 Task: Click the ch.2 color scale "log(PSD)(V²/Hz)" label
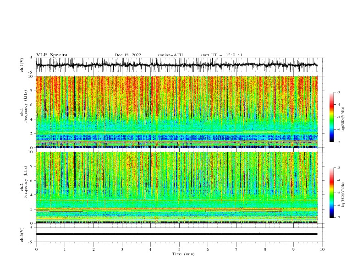(x=343, y=194)
